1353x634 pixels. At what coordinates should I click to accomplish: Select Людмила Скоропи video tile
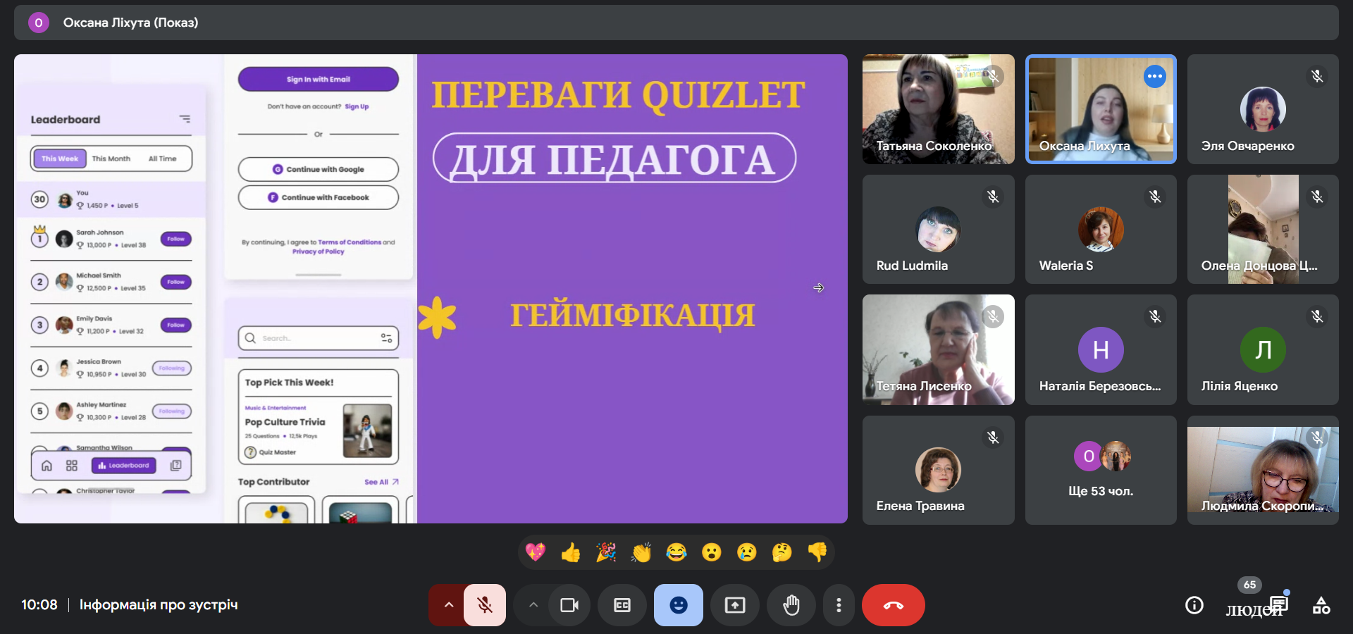coord(1263,470)
